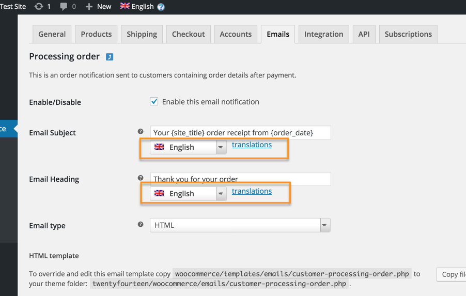This screenshot has width=466, height=296.
Task: Click the blue help icon beside English
Action: point(161,7)
